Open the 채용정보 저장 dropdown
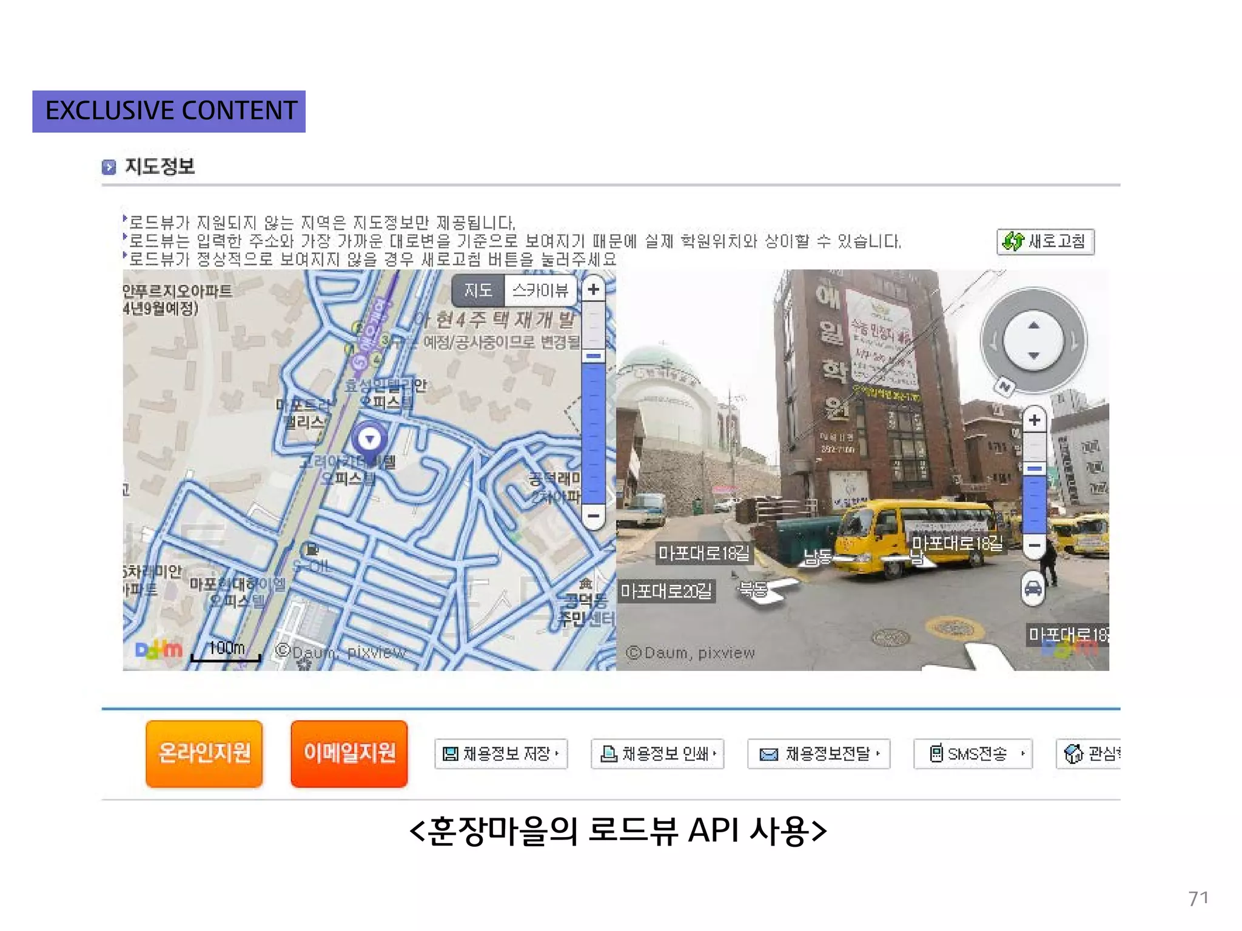1242x931 pixels. click(x=501, y=753)
